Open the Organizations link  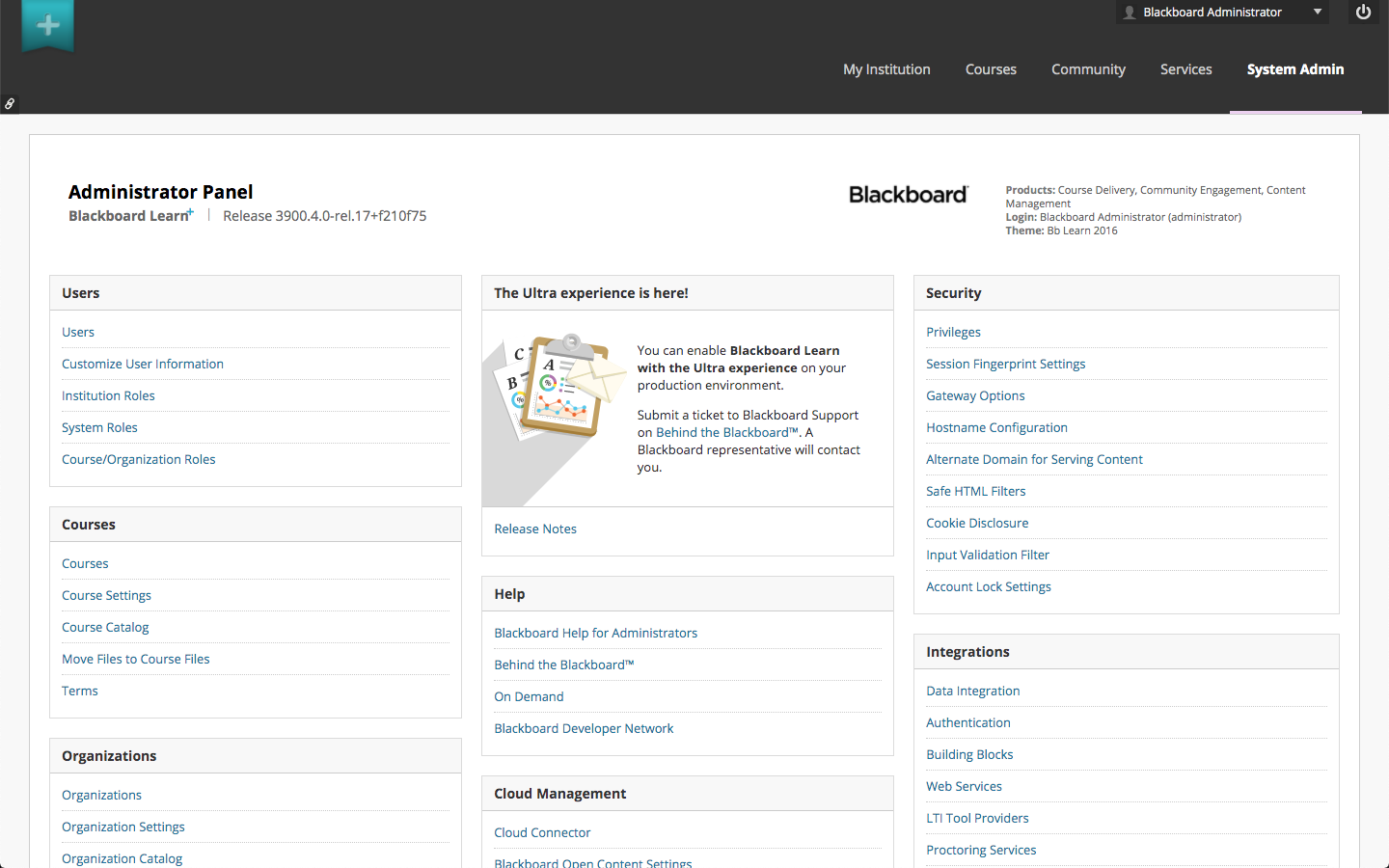(101, 795)
